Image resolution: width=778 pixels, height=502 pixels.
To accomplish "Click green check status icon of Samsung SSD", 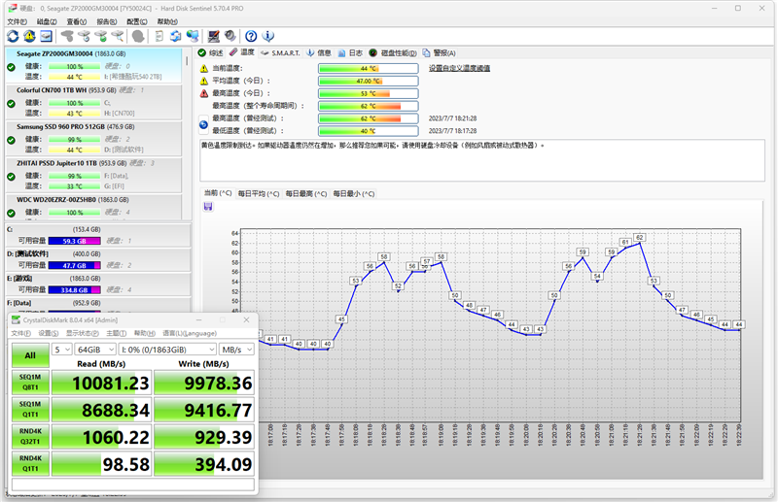I will [11, 140].
